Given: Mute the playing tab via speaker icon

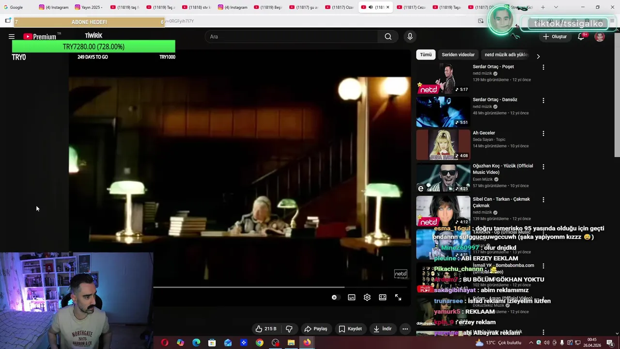Looking at the screenshot, I should 371,7.
